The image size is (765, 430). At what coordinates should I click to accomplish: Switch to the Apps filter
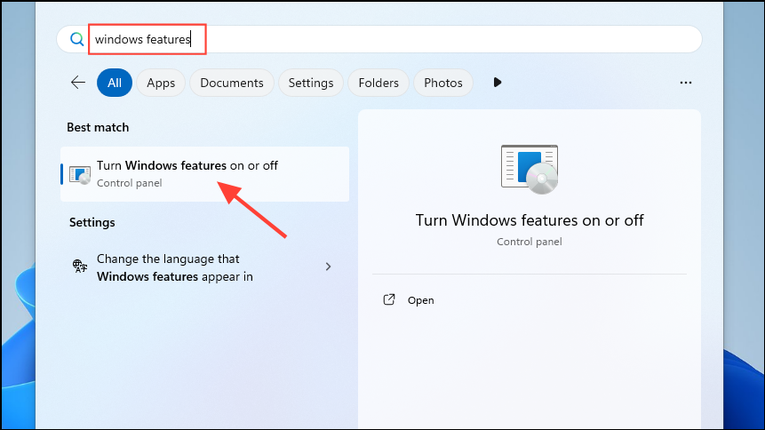[161, 83]
